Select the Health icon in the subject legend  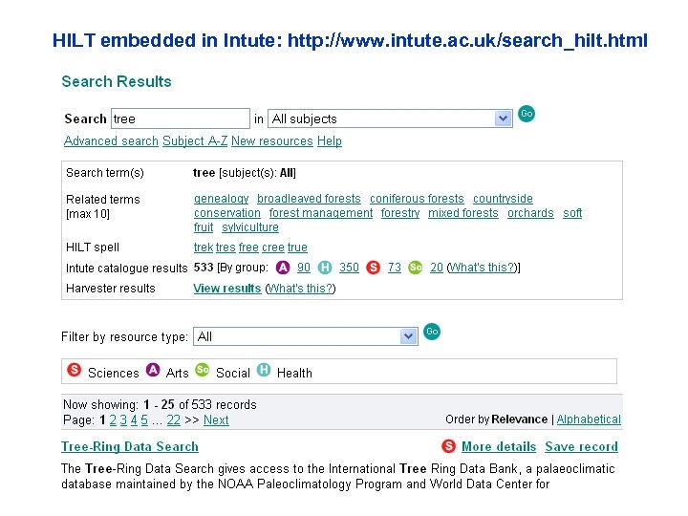(264, 371)
